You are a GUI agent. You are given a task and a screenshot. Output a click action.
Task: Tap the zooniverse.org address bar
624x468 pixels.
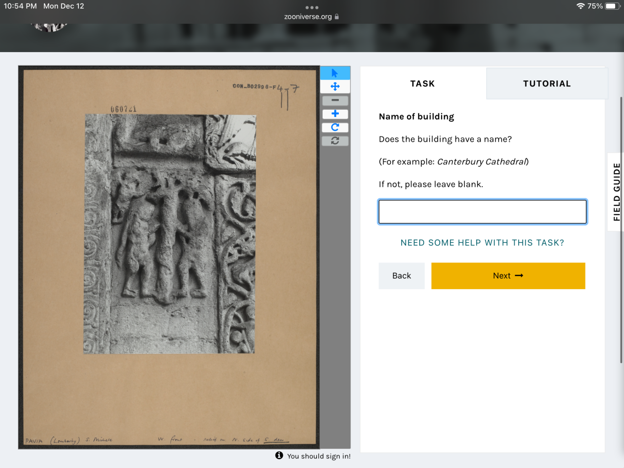pyautogui.click(x=312, y=17)
